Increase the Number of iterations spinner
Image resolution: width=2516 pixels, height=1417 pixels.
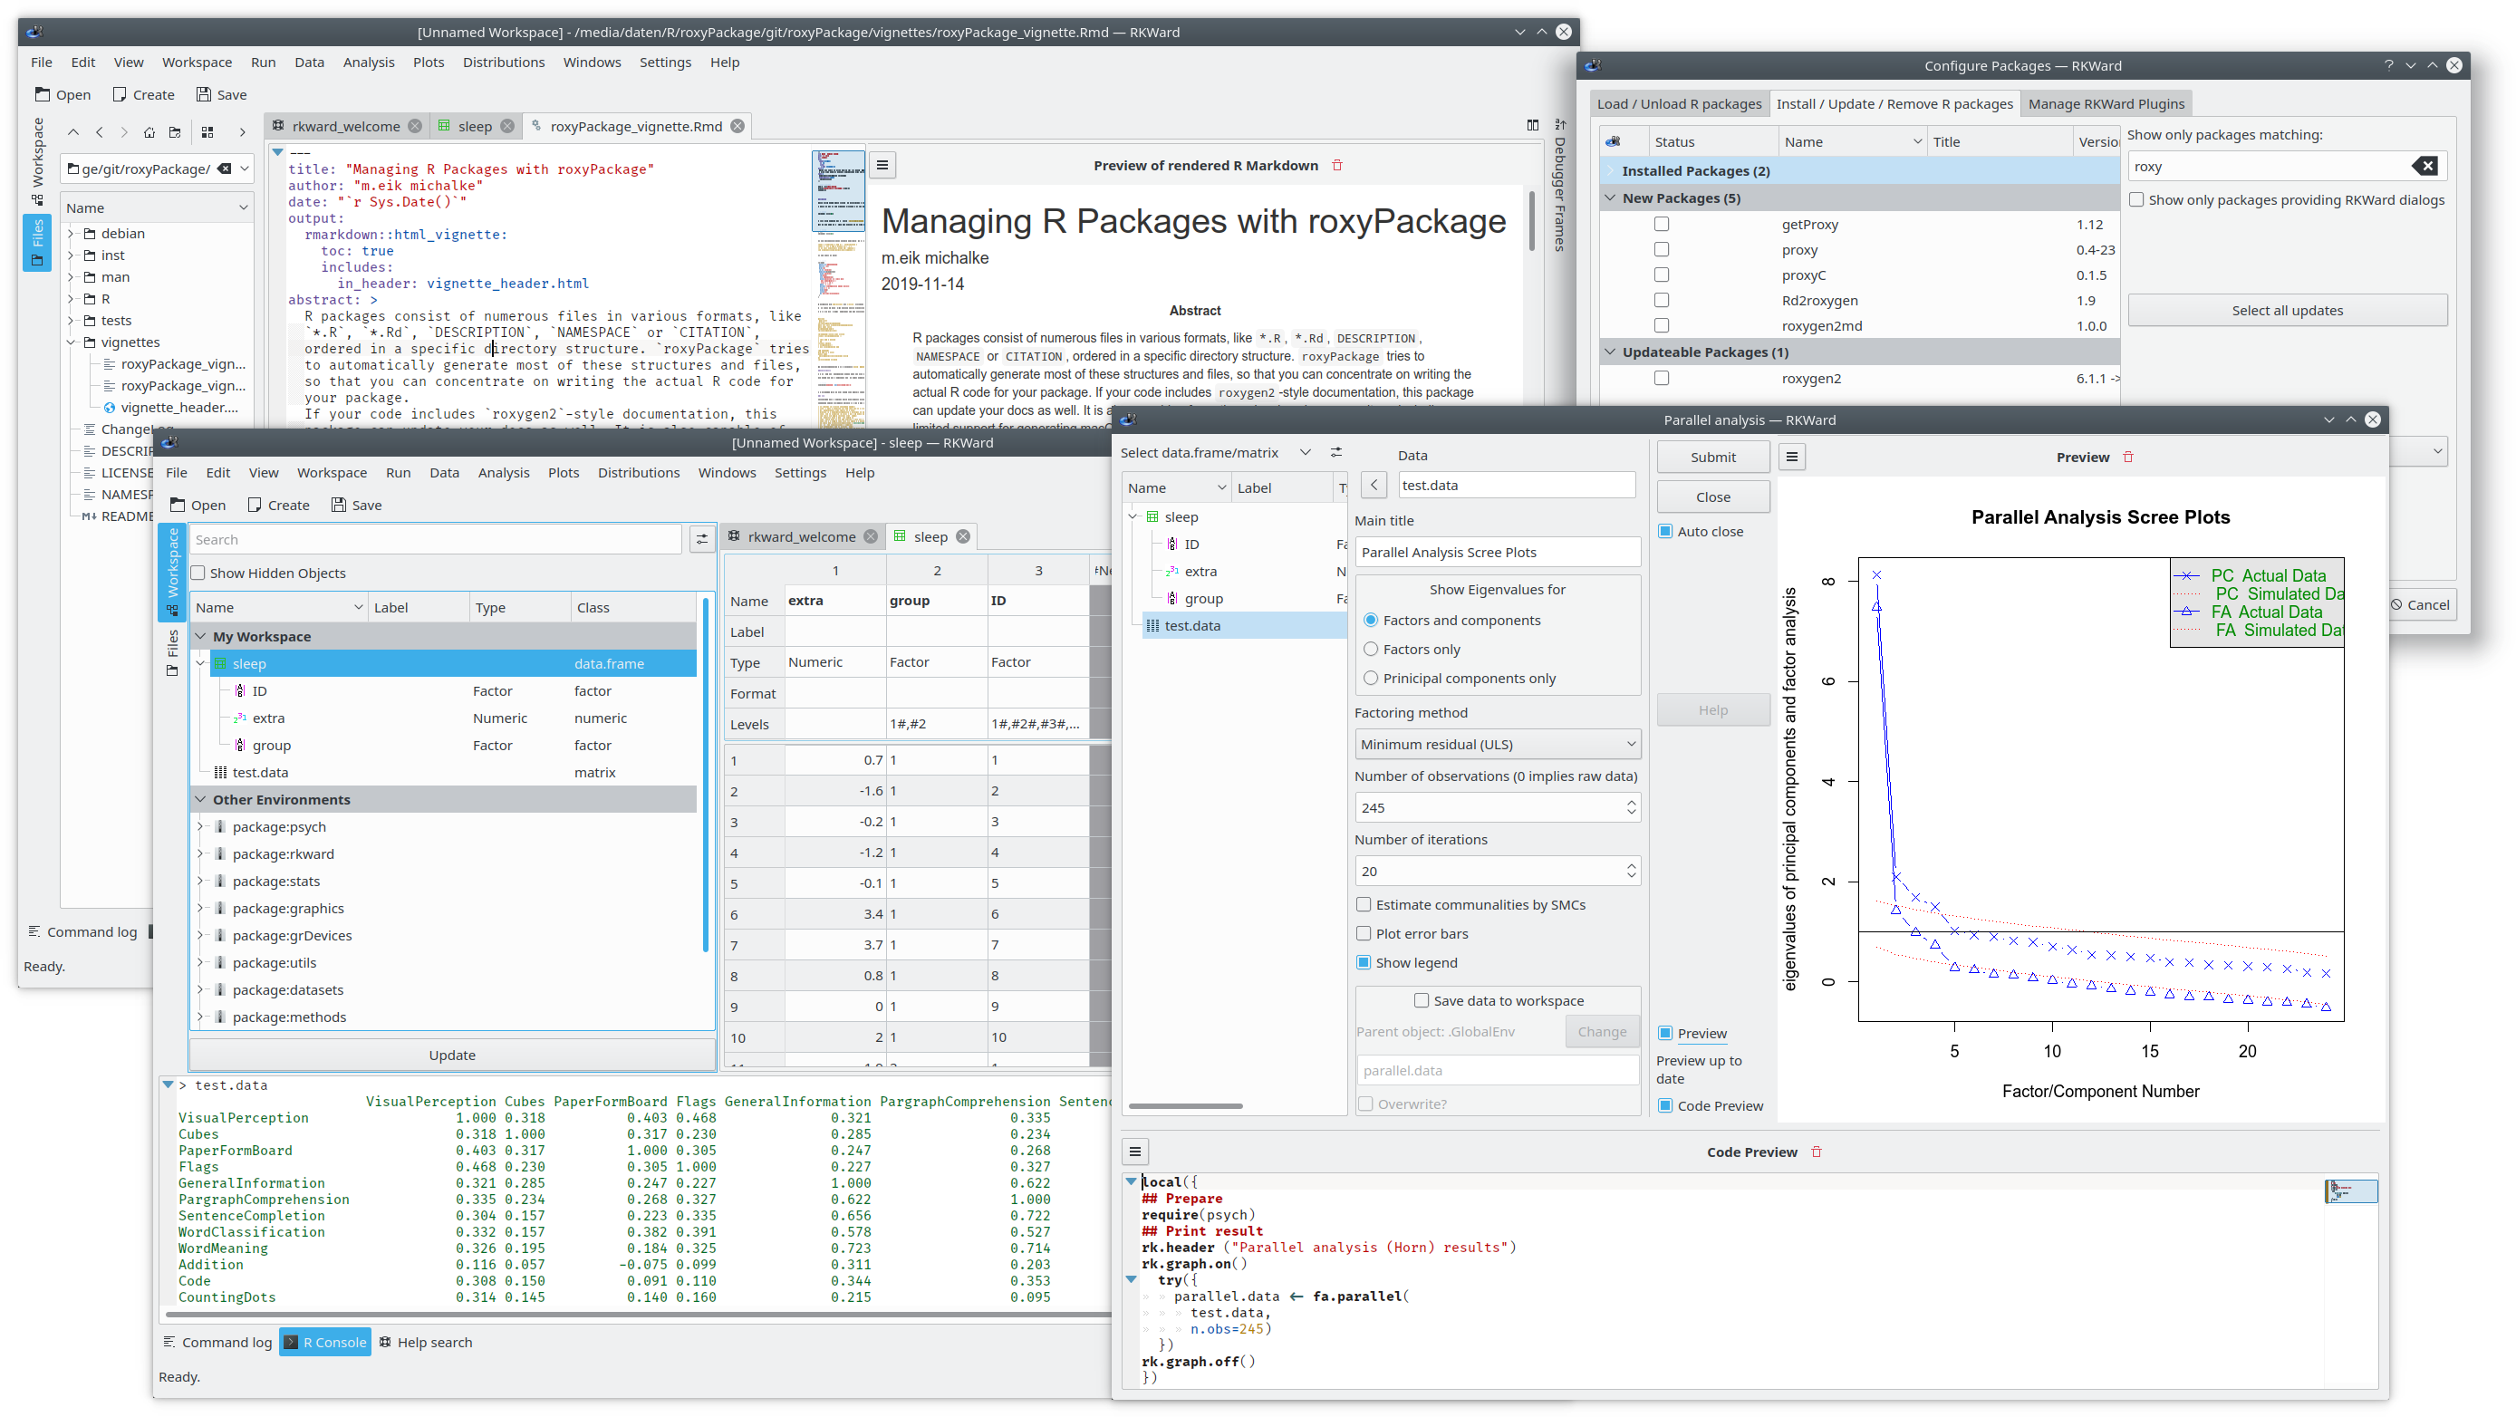pyautogui.click(x=1630, y=865)
